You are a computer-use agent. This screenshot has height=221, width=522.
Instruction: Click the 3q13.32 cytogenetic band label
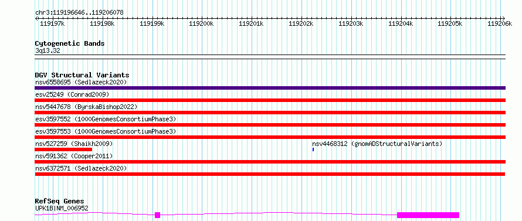(x=48, y=51)
